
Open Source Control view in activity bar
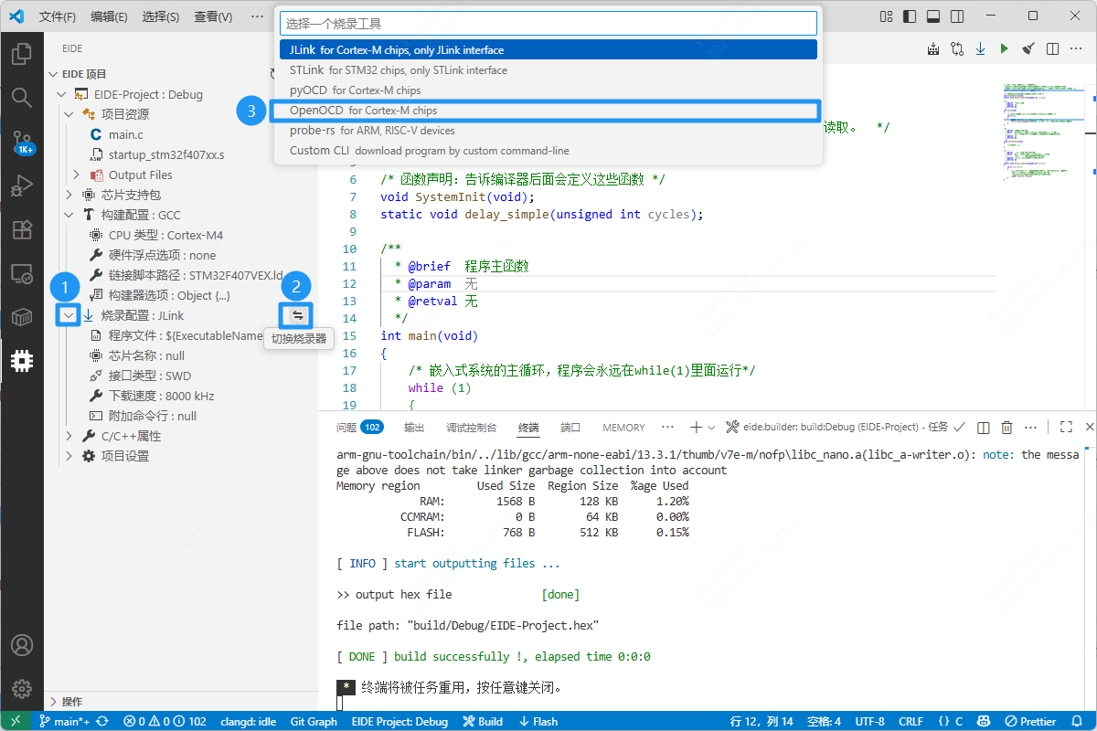(x=22, y=140)
